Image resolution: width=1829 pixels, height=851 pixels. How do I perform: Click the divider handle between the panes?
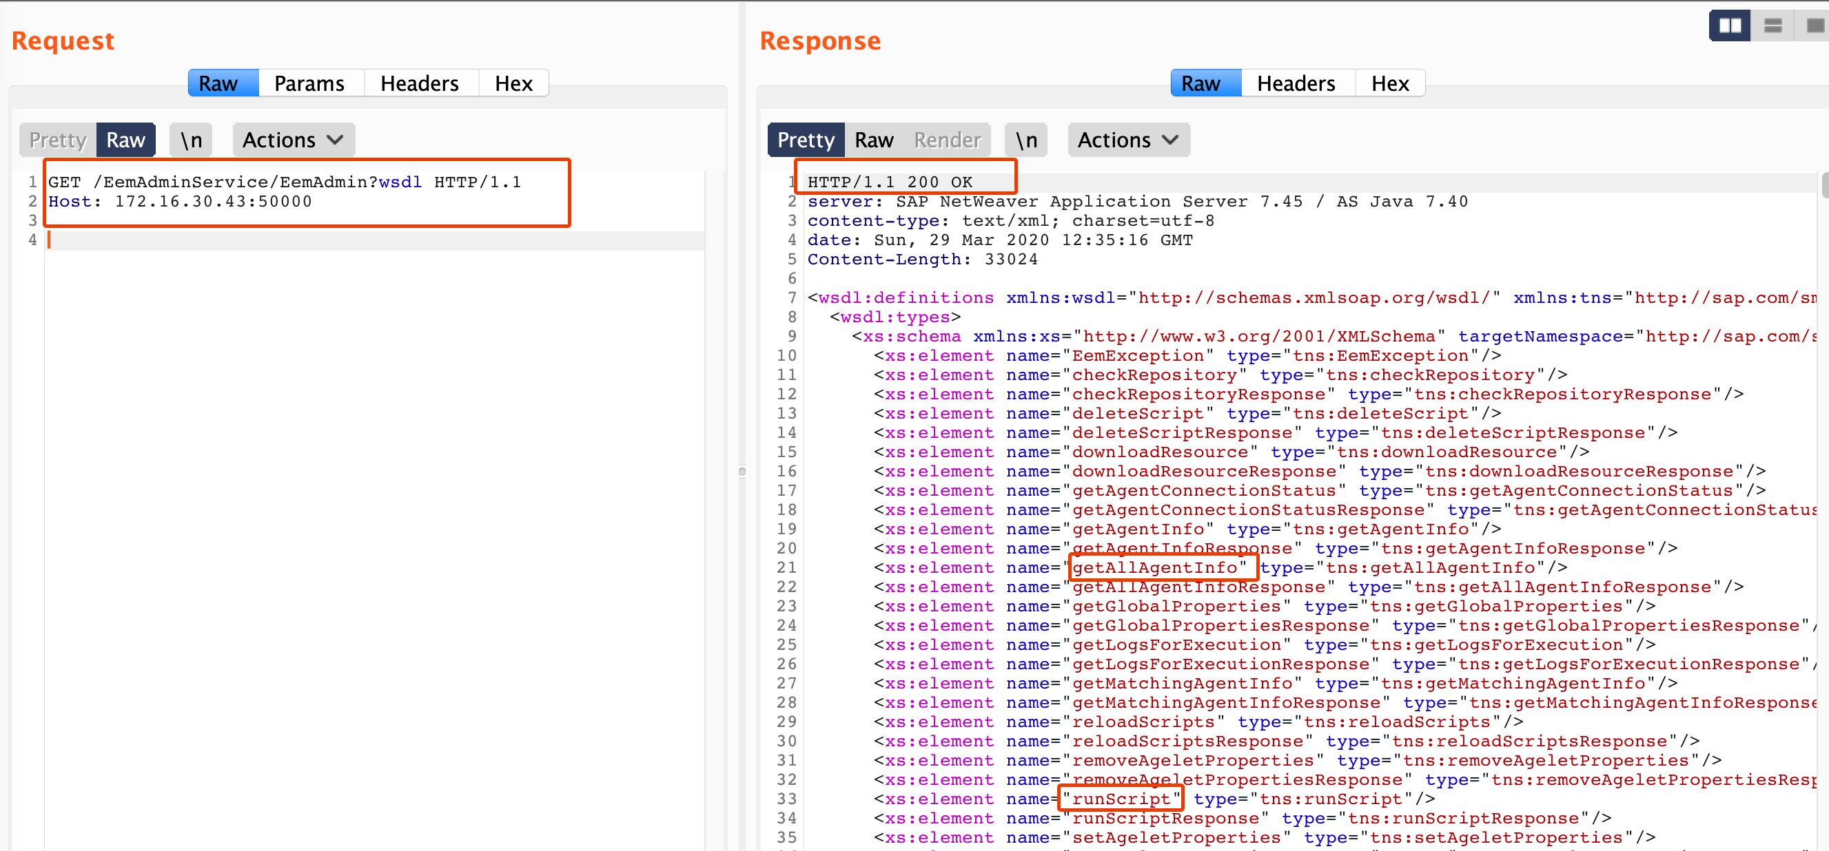point(742,472)
